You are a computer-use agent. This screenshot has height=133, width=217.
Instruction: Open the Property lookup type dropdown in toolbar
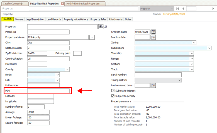(x=157, y=9)
